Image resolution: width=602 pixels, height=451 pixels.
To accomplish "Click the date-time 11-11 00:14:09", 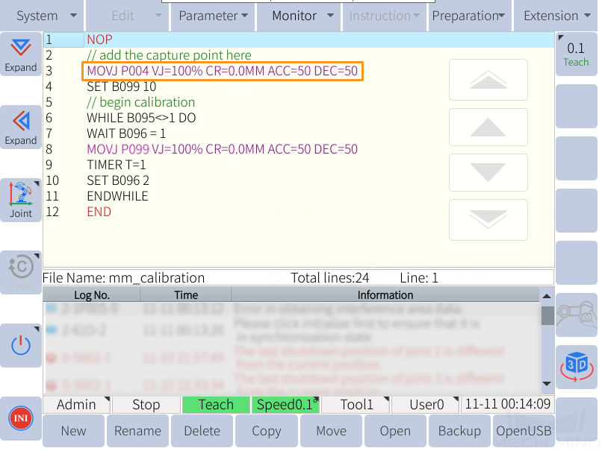I will tap(508, 404).
